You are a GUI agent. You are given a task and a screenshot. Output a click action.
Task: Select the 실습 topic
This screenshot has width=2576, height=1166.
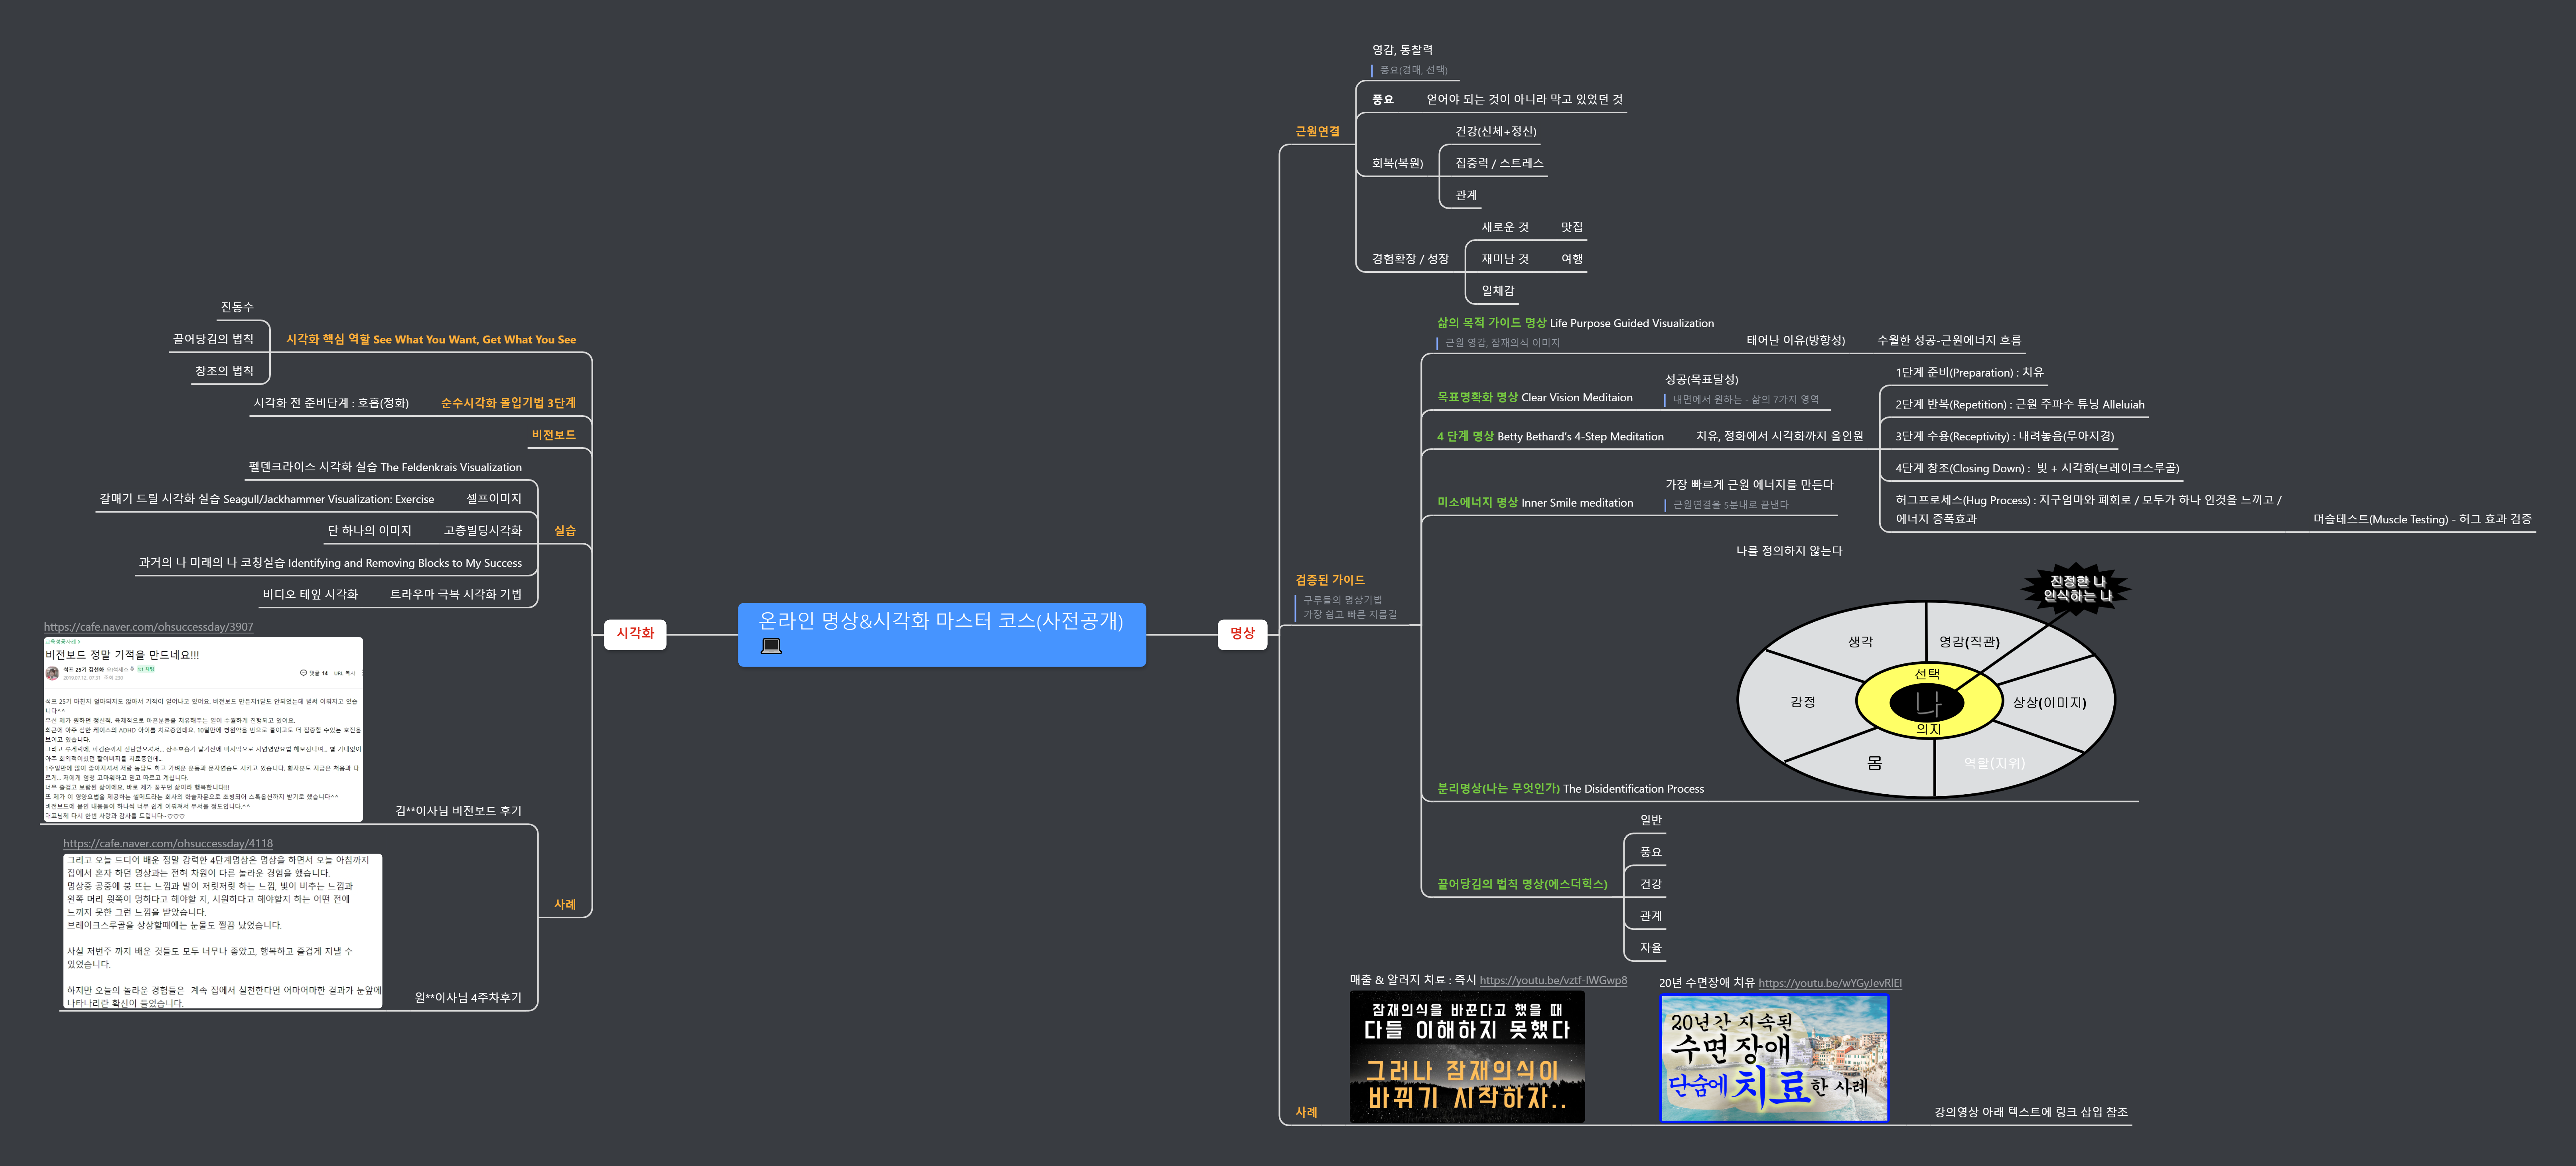click(565, 531)
